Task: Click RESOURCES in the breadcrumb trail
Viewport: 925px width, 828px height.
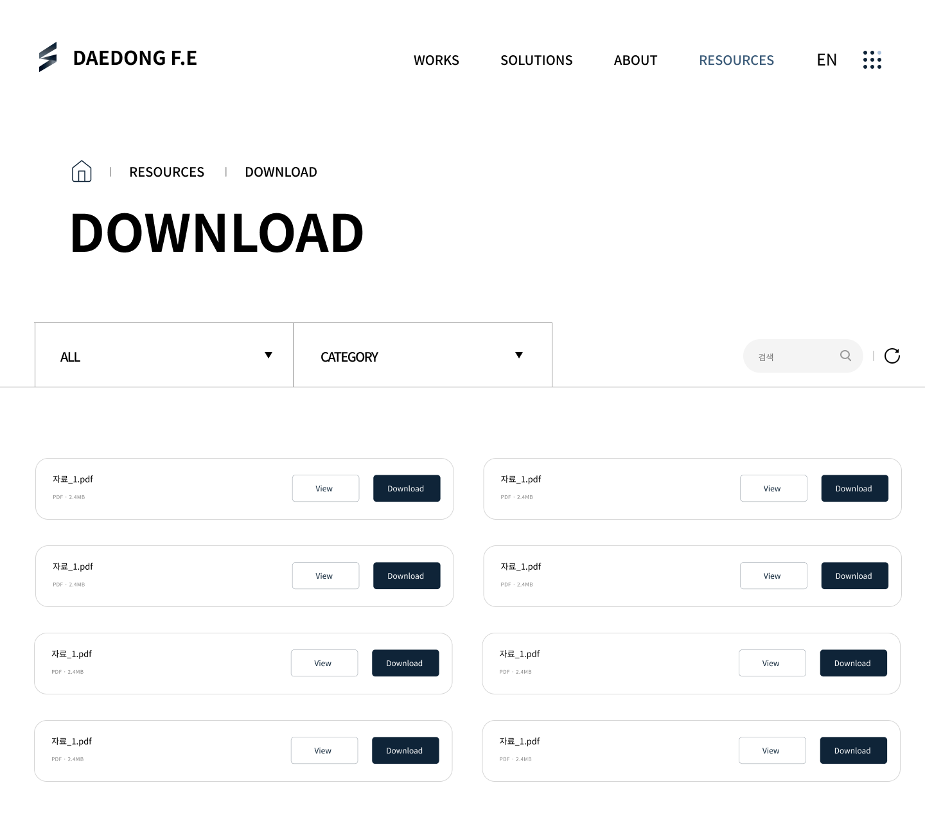Action: (166, 172)
